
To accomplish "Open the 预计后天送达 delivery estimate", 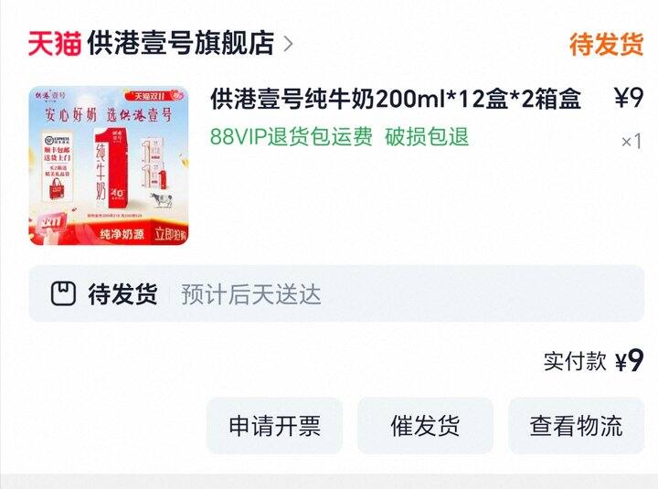I will pyautogui.click(x=251, y=294).
